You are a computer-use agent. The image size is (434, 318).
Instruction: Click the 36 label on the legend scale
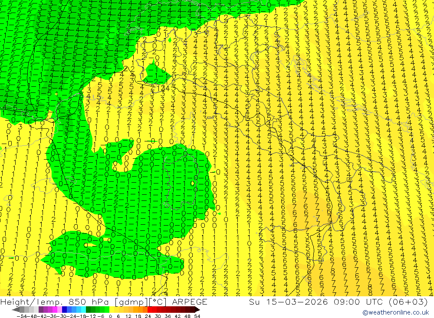(168, 316)
